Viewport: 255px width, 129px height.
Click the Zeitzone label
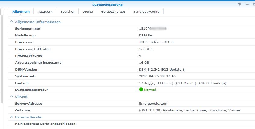22,110
